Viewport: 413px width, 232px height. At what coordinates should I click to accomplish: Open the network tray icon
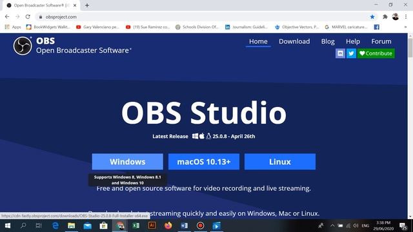[x=348, y=226]
